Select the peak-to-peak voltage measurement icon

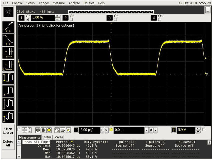coord(8,78)
